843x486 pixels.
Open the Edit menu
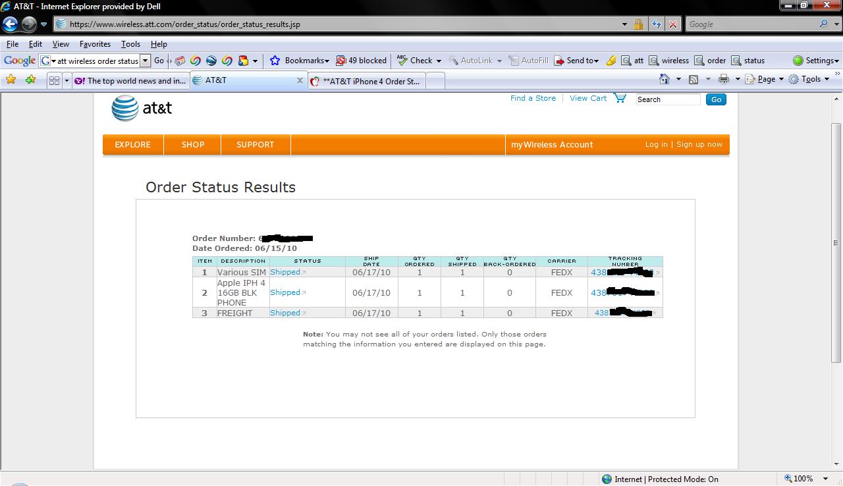click(x=36, y=44)
